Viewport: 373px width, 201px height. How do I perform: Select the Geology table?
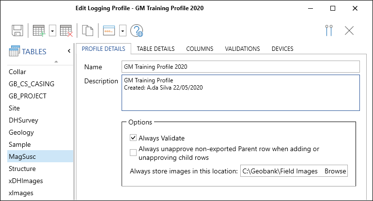coord(40,133)
